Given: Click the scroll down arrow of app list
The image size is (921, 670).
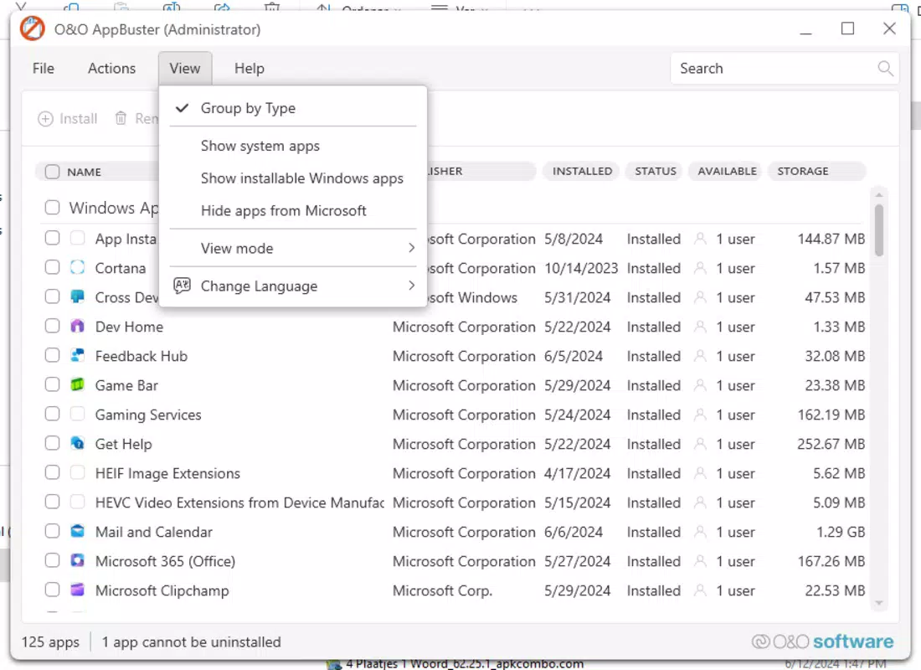Looking at the screenshot, I should (x=878, y=603).
